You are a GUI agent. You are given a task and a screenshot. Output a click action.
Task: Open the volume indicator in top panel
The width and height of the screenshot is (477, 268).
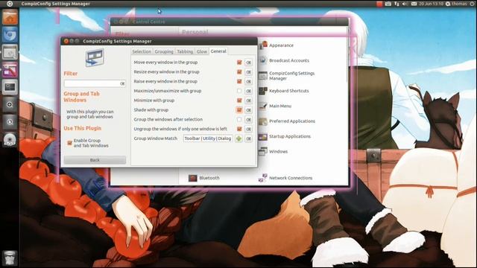405,4
